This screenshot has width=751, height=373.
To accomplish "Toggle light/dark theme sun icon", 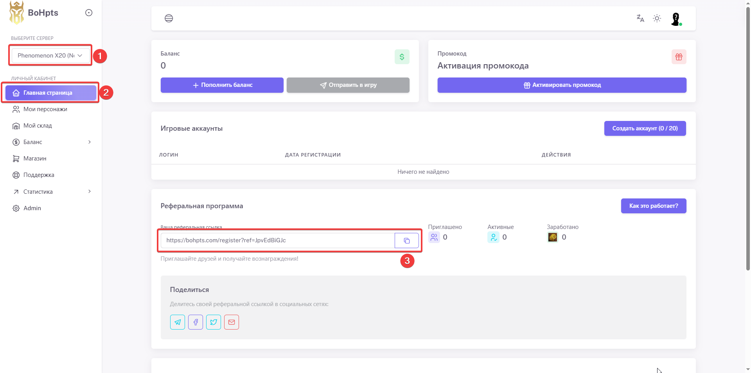I will tap(657, 18).
